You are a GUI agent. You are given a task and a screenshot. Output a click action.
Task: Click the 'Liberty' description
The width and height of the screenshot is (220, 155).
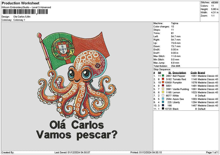tap(176, 102)
